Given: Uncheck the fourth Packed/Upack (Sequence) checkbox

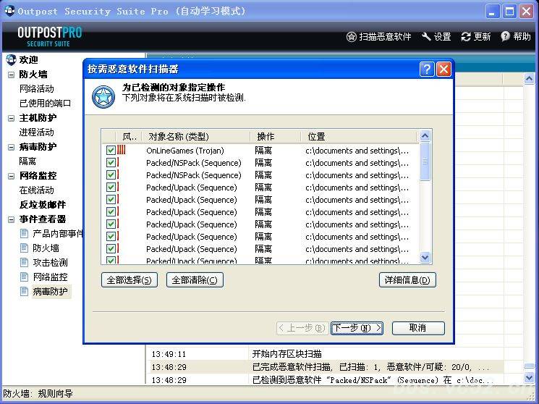Looking at the screenshot, I should [111, 224].
